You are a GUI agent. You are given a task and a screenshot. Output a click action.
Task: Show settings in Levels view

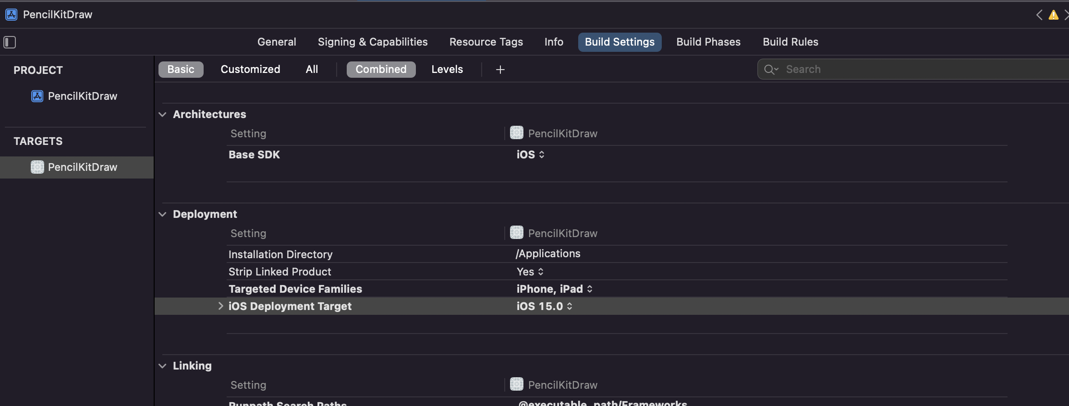coord(447,69)
